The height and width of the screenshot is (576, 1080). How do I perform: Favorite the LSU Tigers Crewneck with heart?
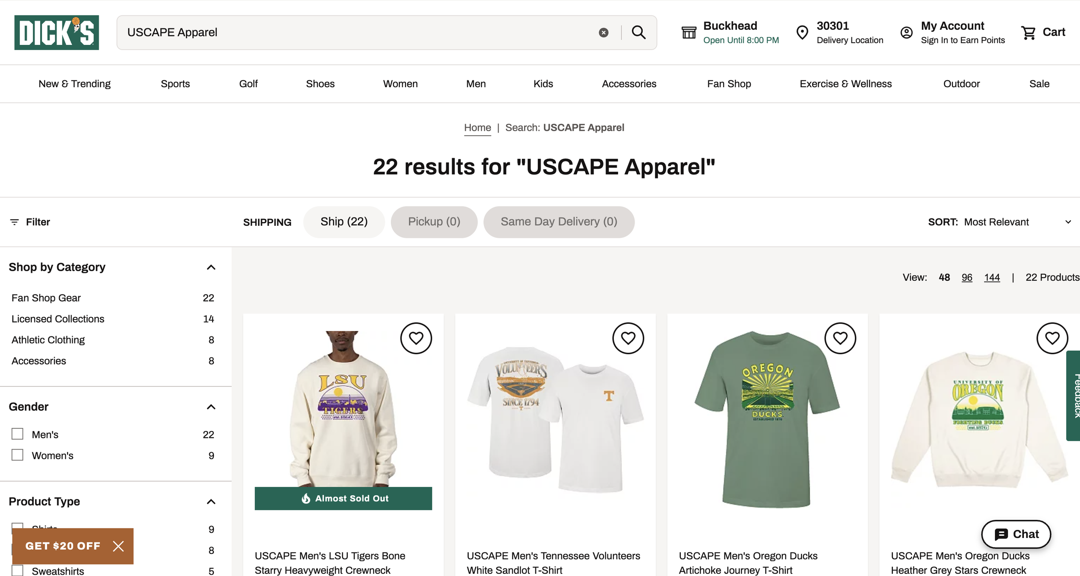click(x=416, y=338)
